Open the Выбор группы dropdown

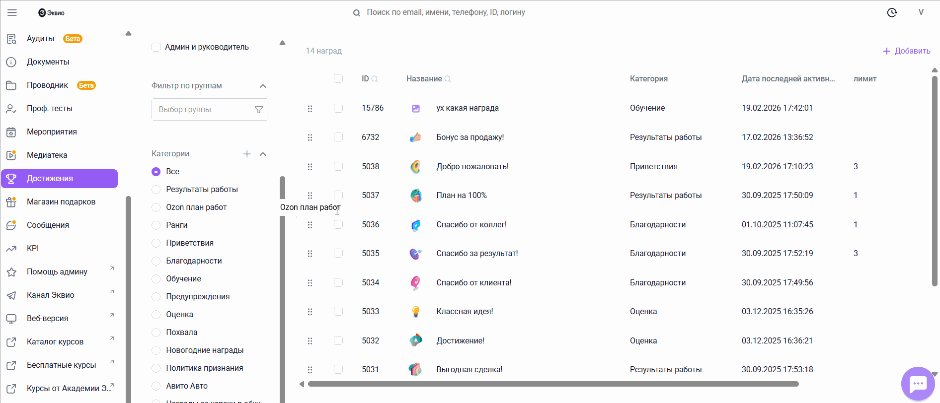click(x=204, y=110)
